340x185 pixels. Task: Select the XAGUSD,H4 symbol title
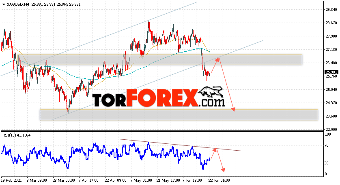coord(18,4)
